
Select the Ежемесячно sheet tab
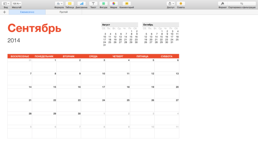27,12
